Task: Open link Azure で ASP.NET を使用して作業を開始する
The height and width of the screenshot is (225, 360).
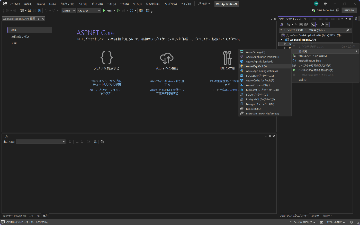Action: pyautogui.click(x=167, y=92)
